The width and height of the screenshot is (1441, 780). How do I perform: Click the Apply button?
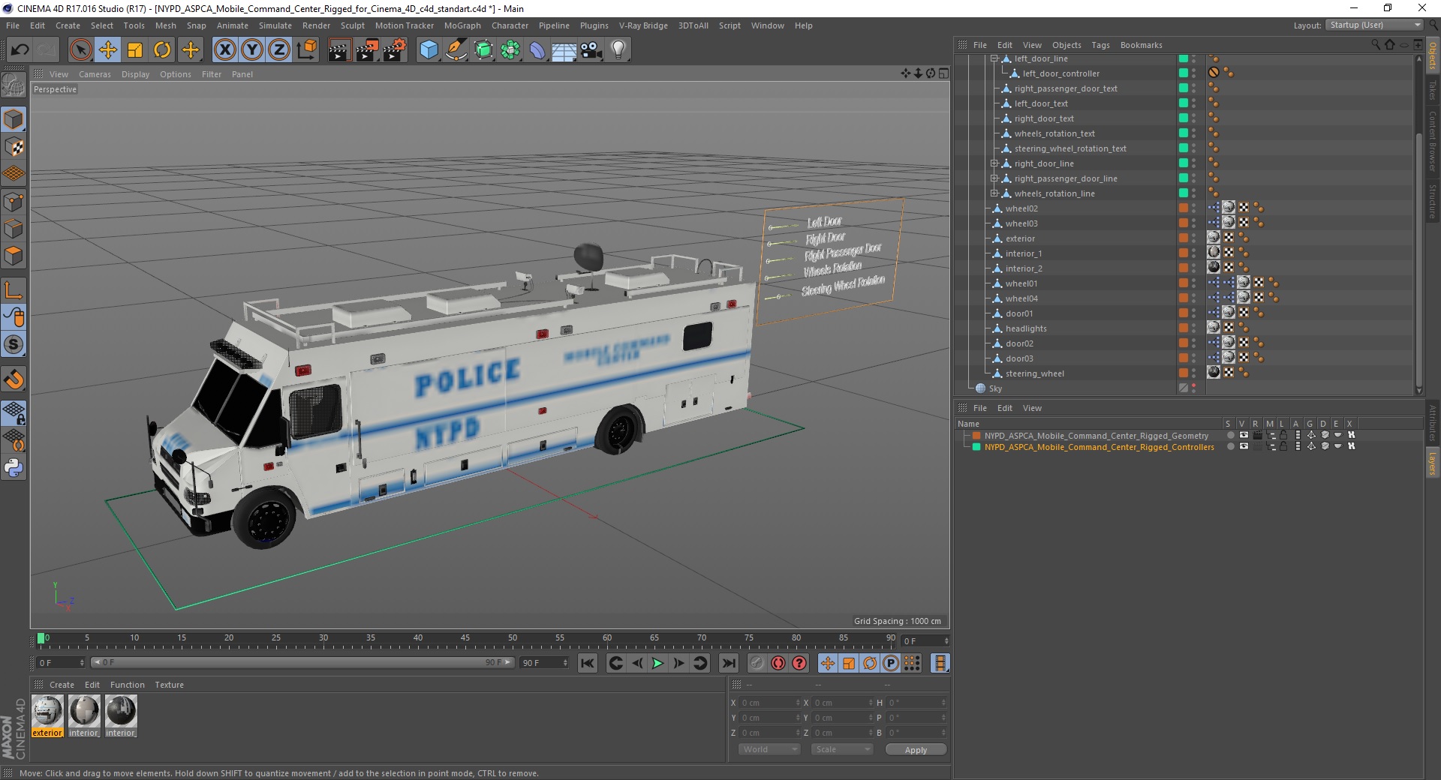pos(916,749)
